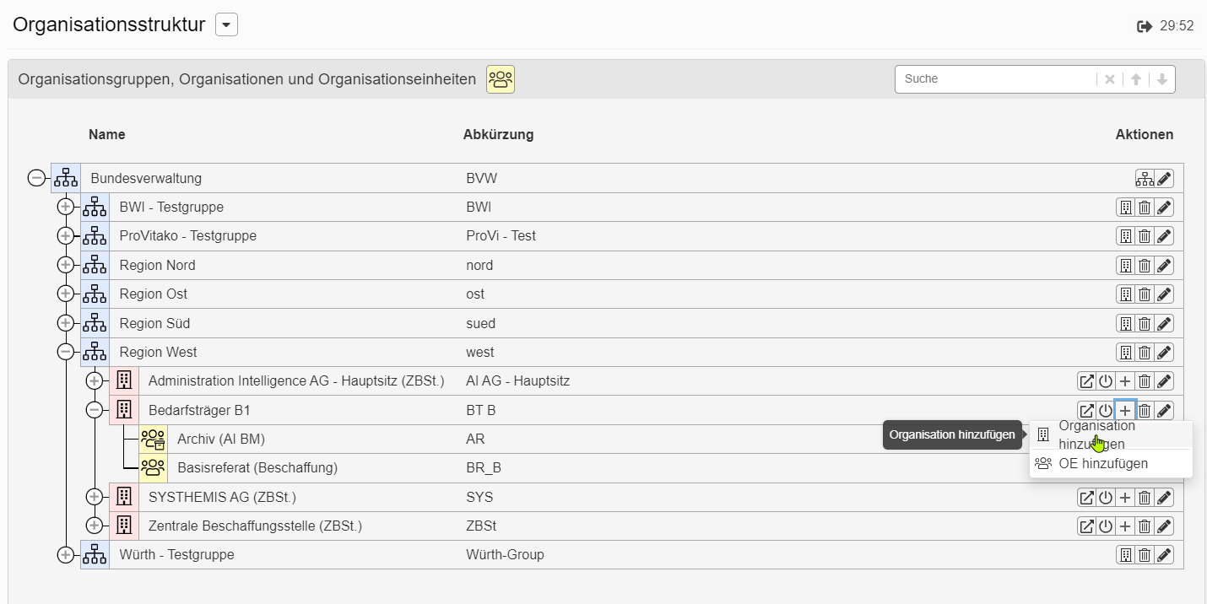Screen dimensions: 1207x604
Task: Click add-organisation building icon for BWI - Testgruppe
Action: 1125,208
